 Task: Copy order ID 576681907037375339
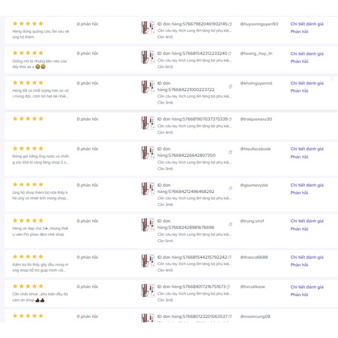[x=230, y=119]
